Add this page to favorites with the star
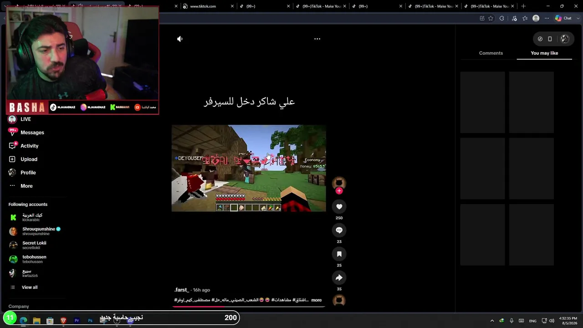This screenshot has height=328, width=583. tap(491, 18)
